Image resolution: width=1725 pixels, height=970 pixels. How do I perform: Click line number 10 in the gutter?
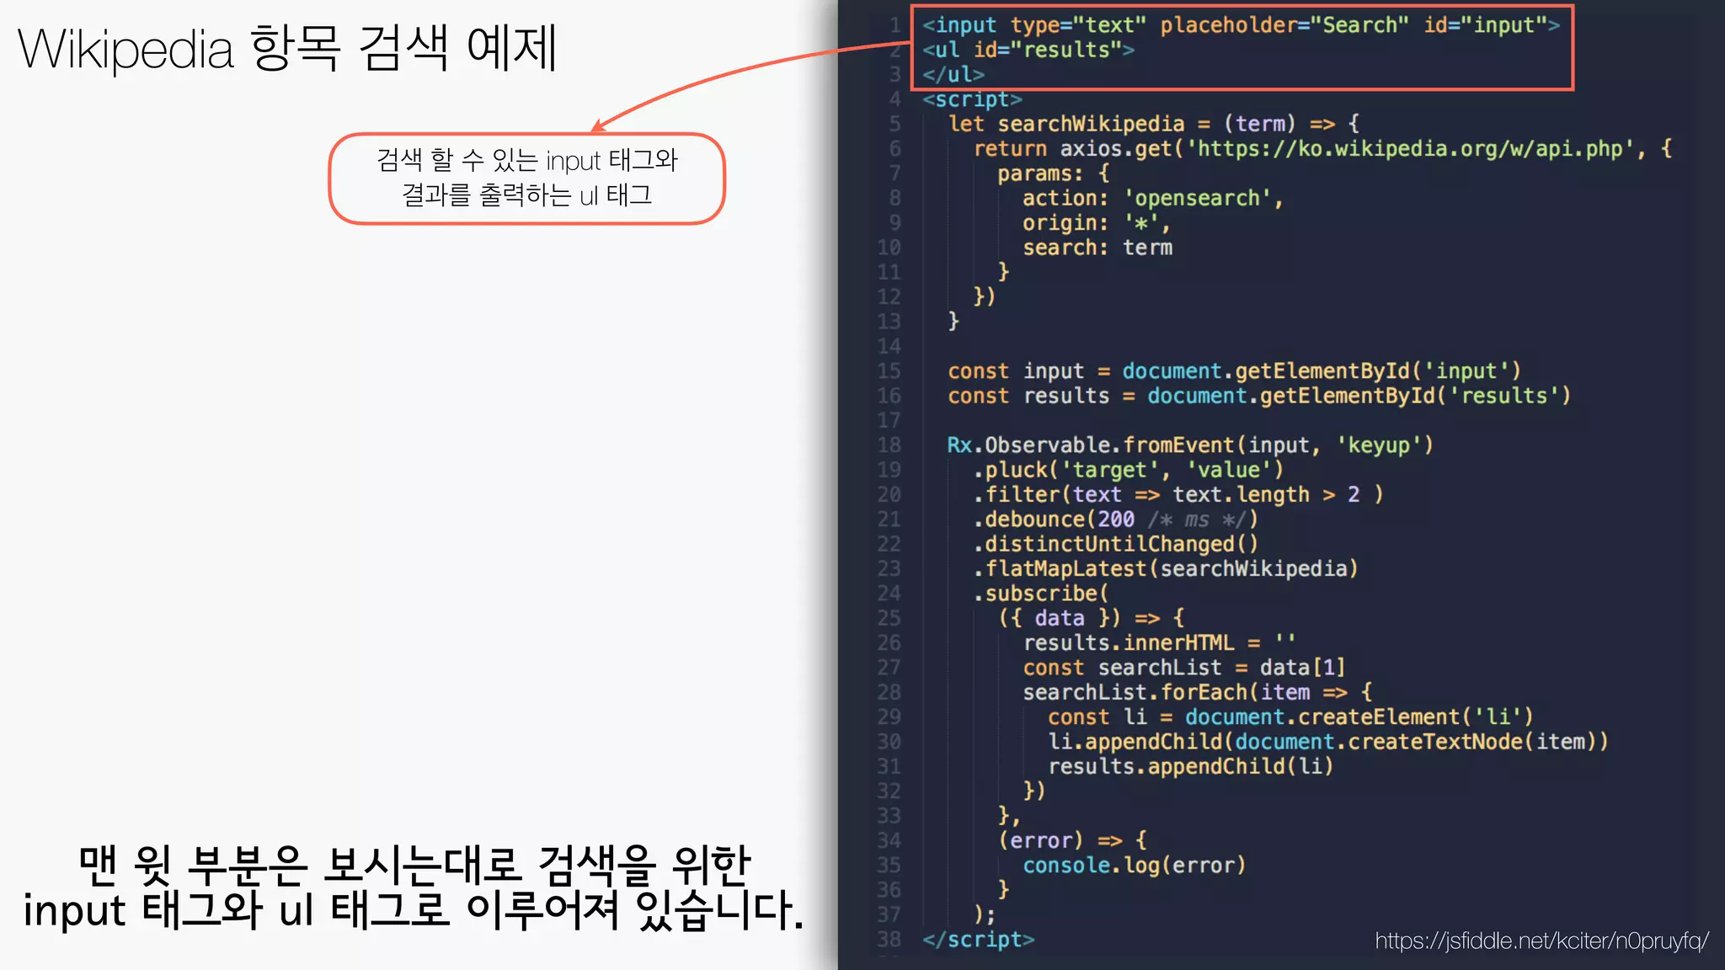tap(889, 248)
